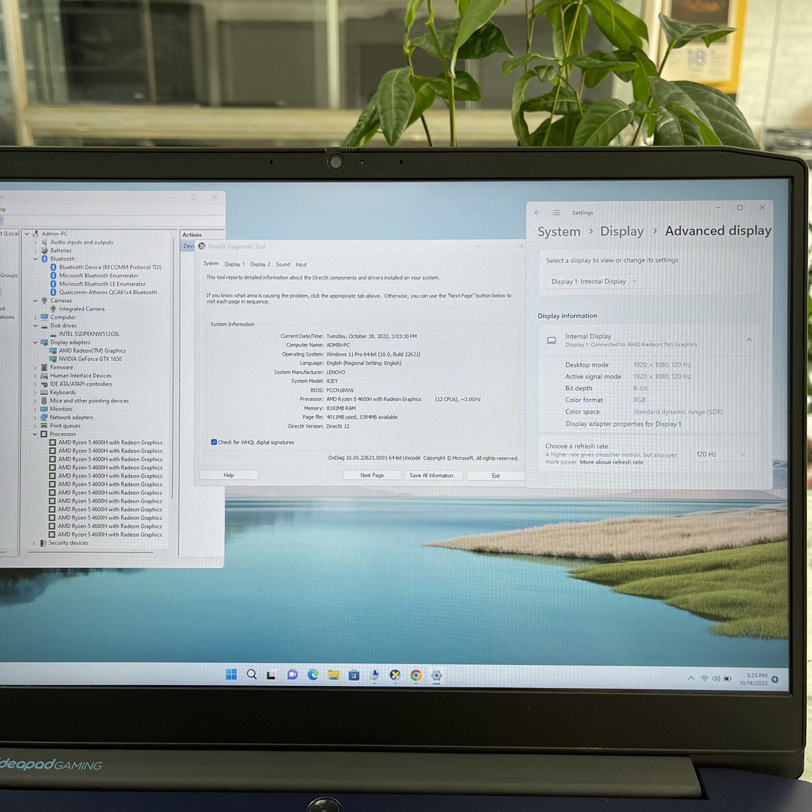Select Print queues category

65,426
